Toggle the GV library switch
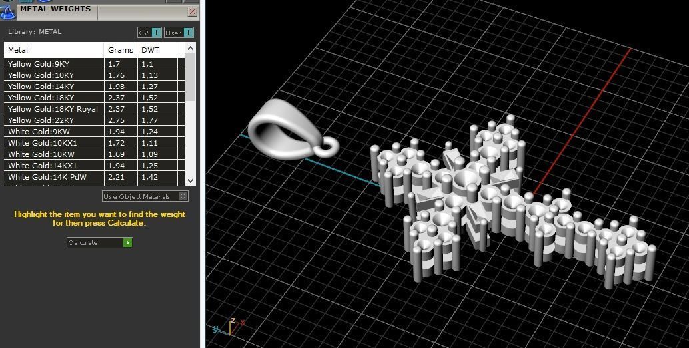689x348 pixels. (x=149, y=33)
